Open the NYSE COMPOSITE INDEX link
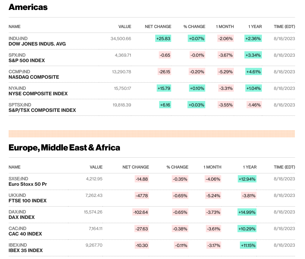This screenshot has height=259, width=305. click(38, 93)
